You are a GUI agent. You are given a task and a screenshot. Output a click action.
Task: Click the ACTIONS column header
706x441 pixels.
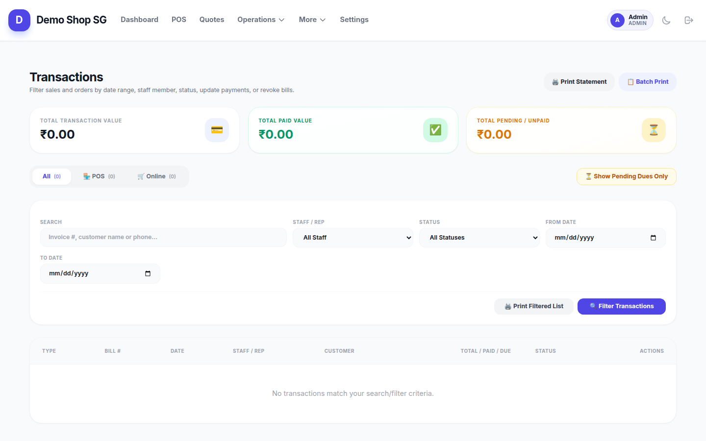652,351
